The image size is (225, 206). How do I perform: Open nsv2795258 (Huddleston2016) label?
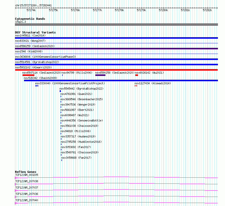click(x=81, y=142)
